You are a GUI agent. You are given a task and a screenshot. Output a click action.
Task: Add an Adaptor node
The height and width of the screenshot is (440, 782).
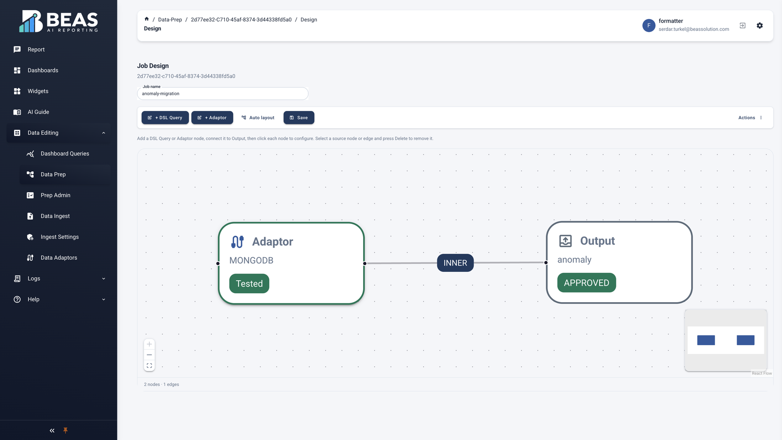pyautogui.click(x=212, y=118)
